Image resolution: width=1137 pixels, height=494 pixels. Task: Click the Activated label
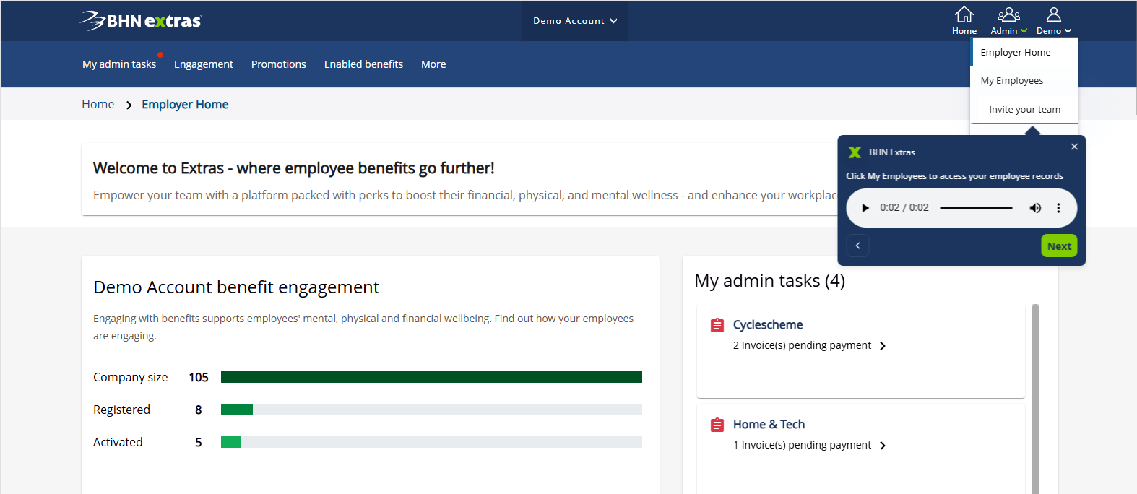(118, 442)
